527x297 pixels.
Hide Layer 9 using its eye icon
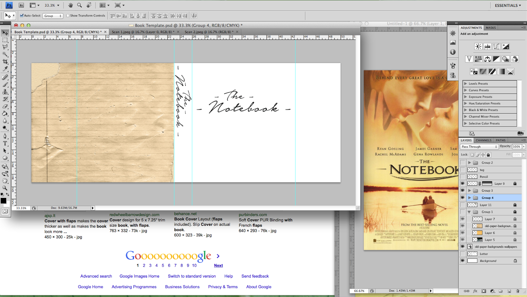point(462,184)
